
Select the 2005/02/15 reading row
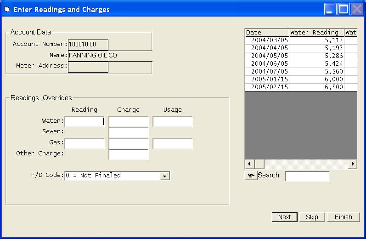pos(294,87)
